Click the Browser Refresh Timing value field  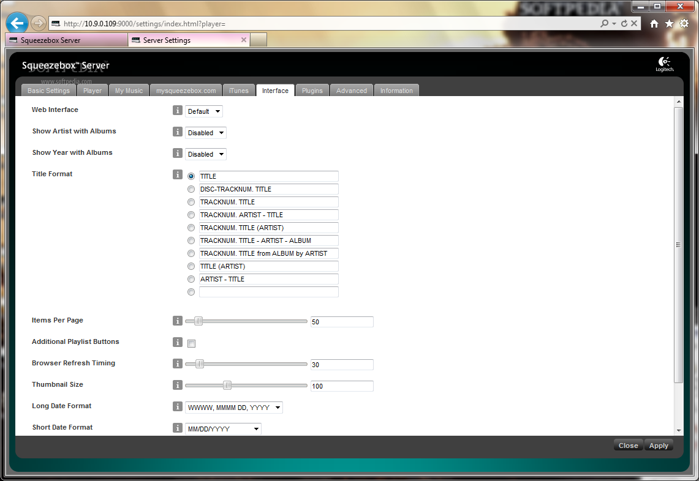(342, 364)
